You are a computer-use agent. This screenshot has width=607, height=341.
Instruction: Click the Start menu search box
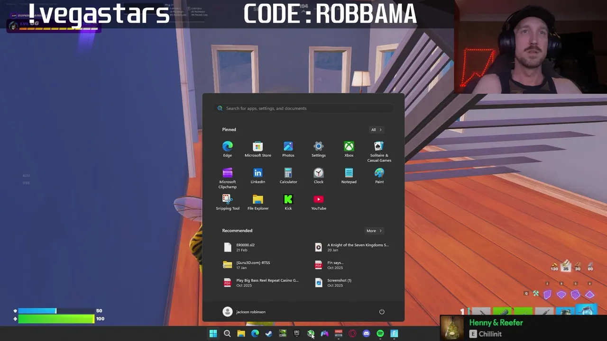(x=303, y=108)
